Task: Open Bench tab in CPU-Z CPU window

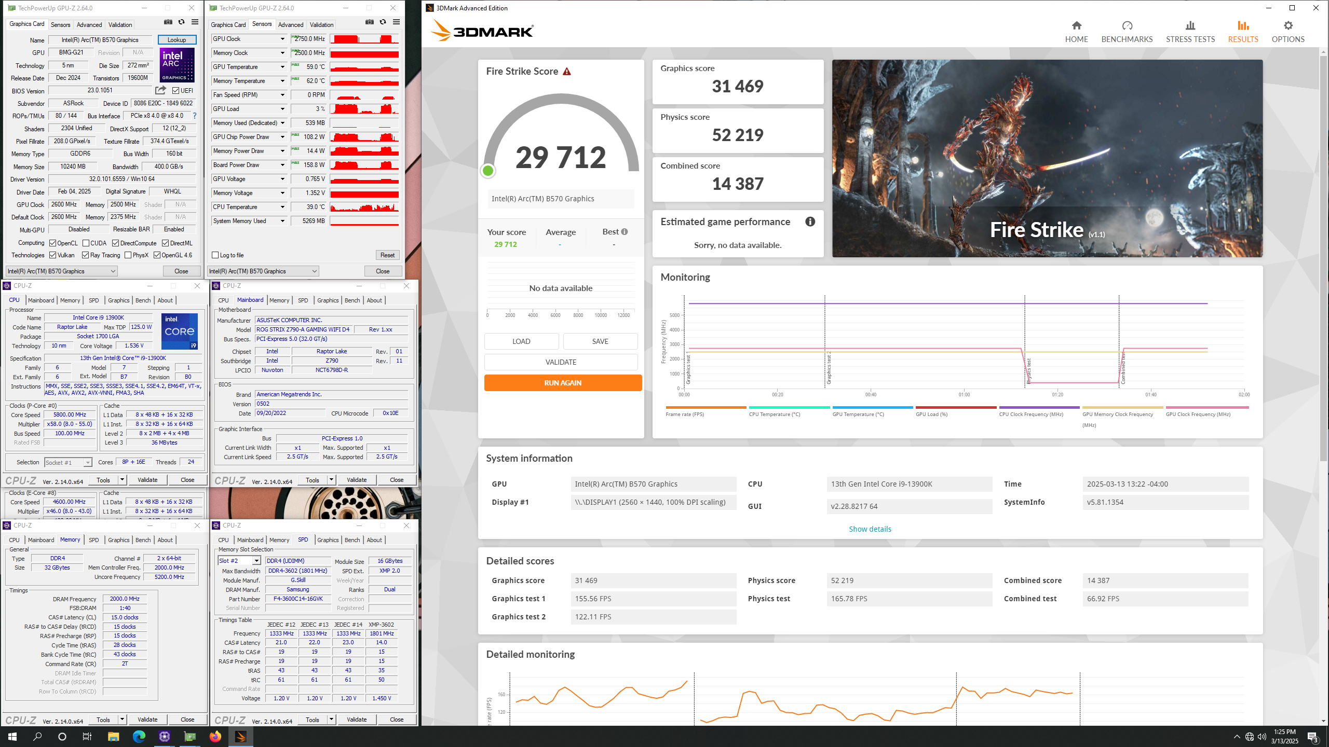Action: point(143,300)
